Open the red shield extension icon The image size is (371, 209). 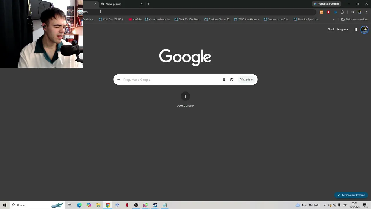[328, 12]
